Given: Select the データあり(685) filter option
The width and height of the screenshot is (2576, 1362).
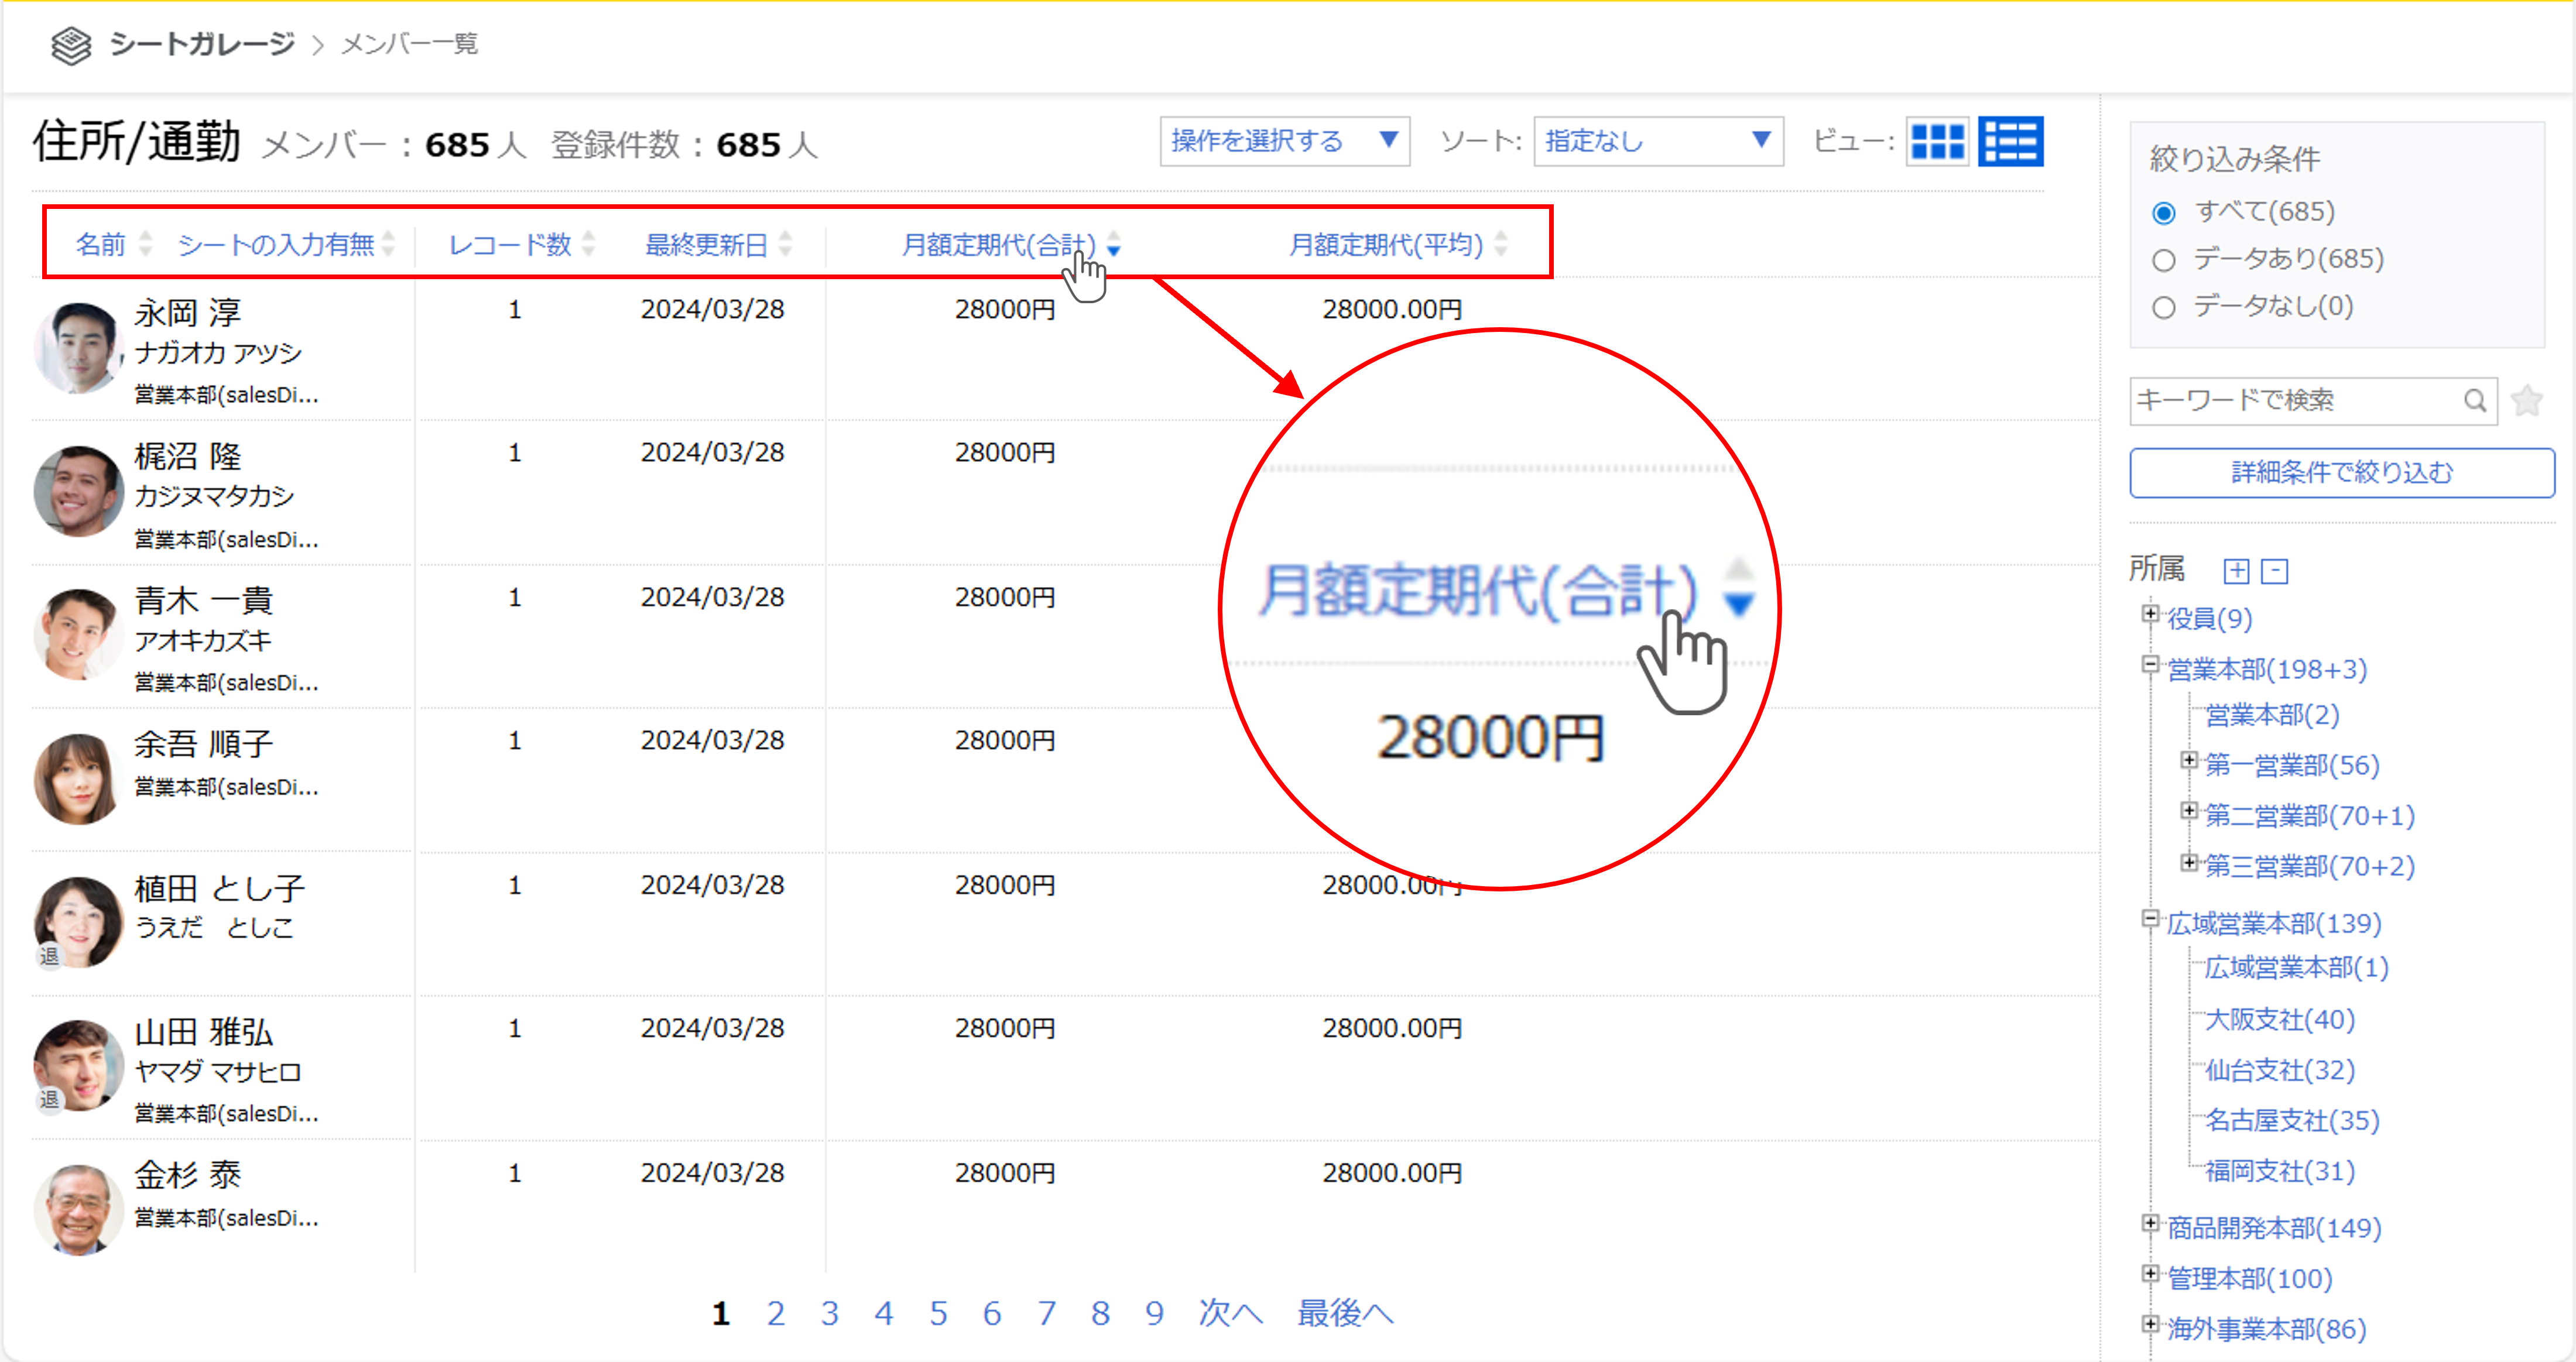Looking at the screenshot, I should click(x=2164, y=260).
